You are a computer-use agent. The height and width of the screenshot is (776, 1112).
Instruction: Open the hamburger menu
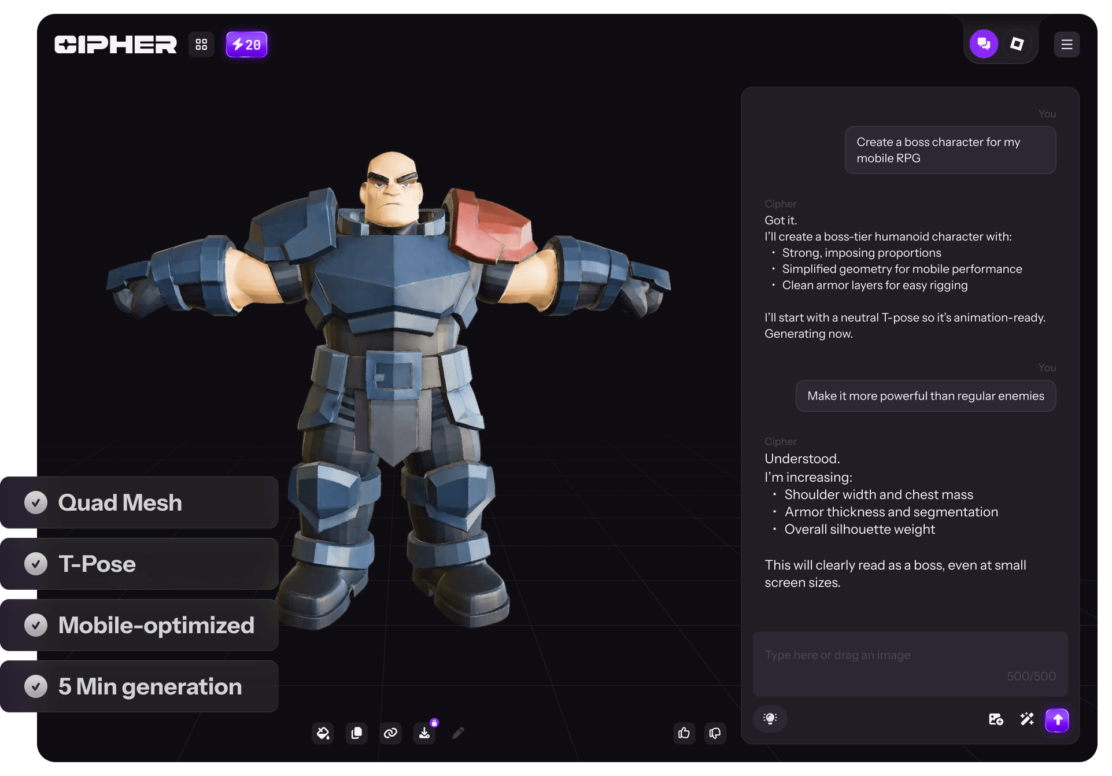pyautogui.click(x=1067, y=45)
